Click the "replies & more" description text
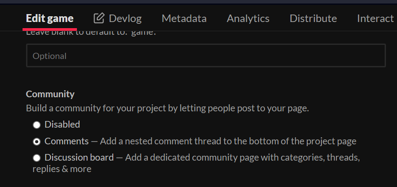397x187 pixels. (x=62, y=169)
